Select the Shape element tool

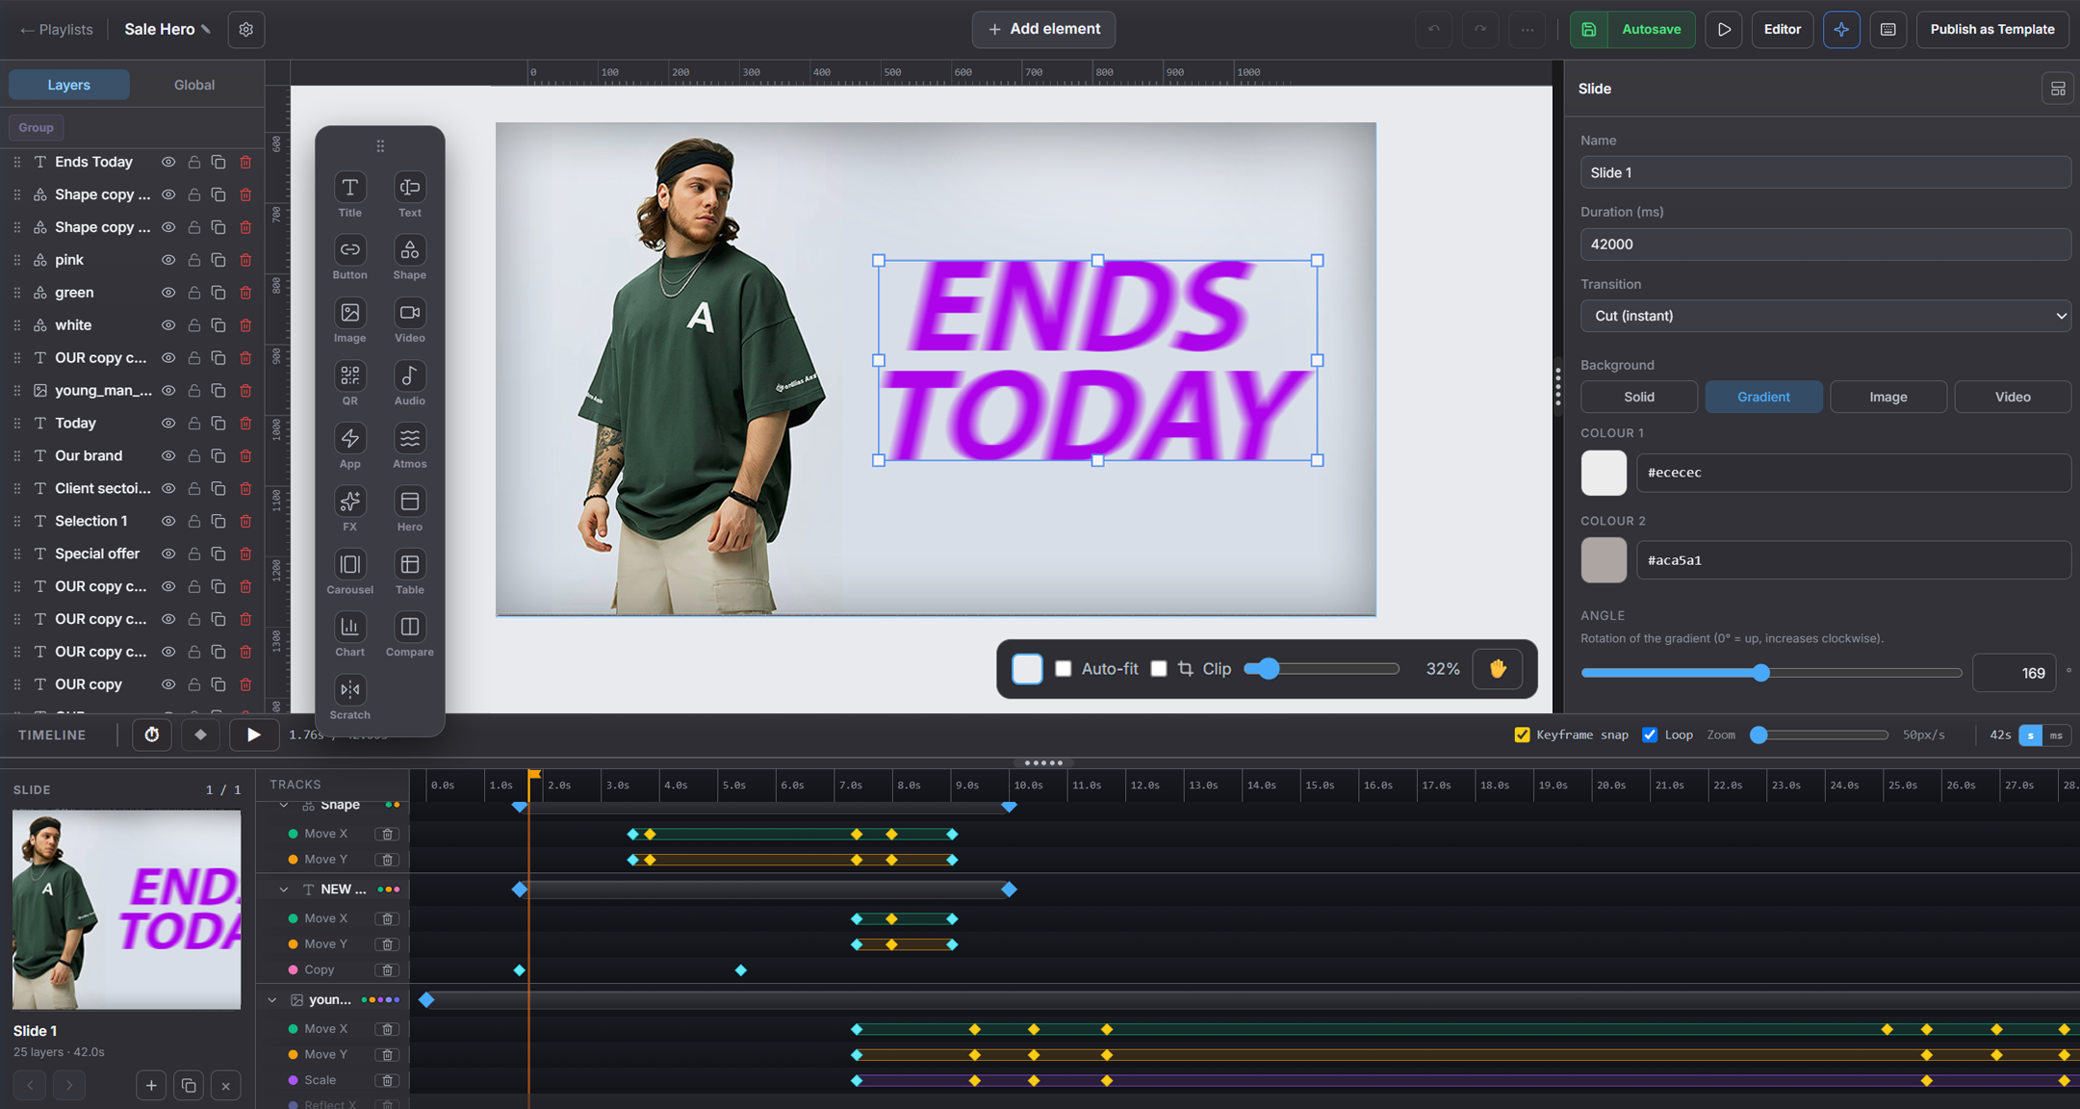tap(409, 257)
